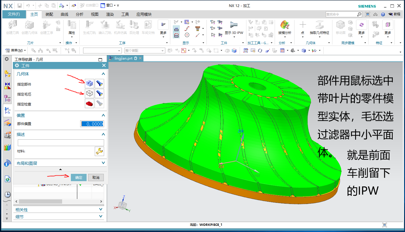Image resolution: width=405 pixels, height=232 pixels.
Task: Click the 指定部件 select part geometry icon
Action: tap(90, 84)
